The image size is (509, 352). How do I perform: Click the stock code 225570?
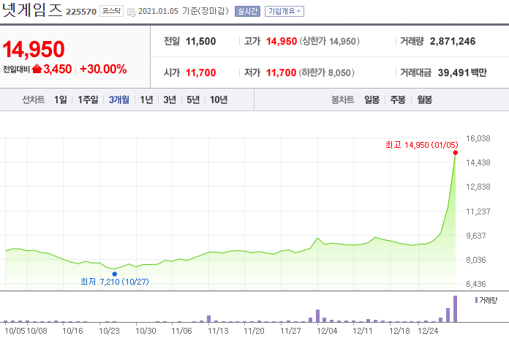81,12
